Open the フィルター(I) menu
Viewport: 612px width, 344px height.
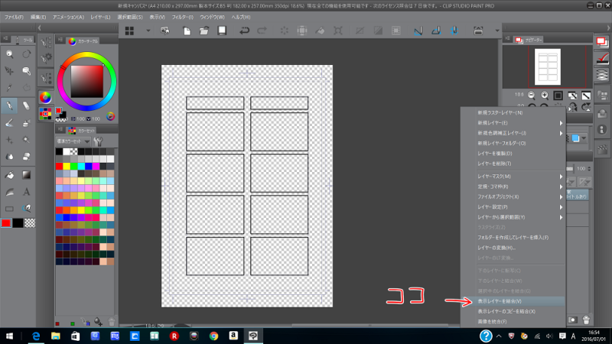[x=182, y=17]
